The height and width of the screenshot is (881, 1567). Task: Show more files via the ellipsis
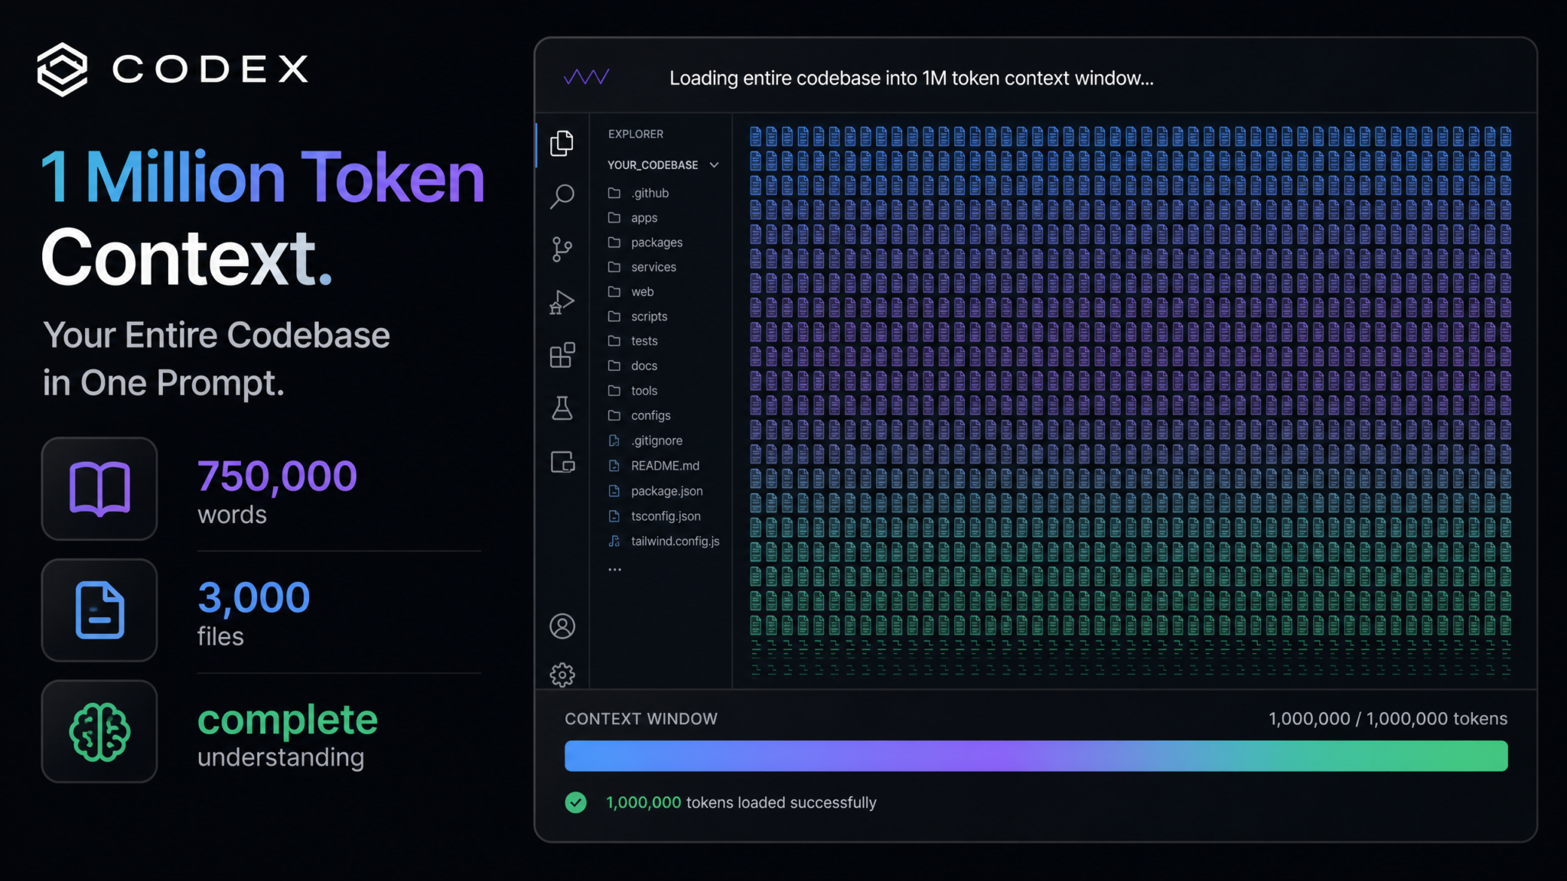[x=614, y=570]
